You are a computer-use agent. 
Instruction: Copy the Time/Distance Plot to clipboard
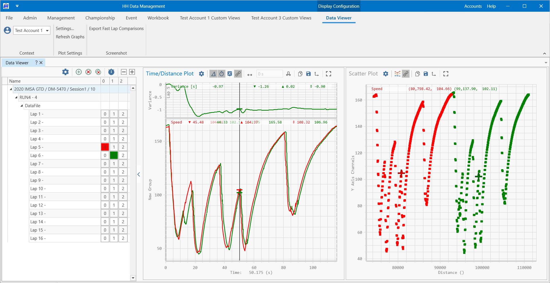[300, 74]
